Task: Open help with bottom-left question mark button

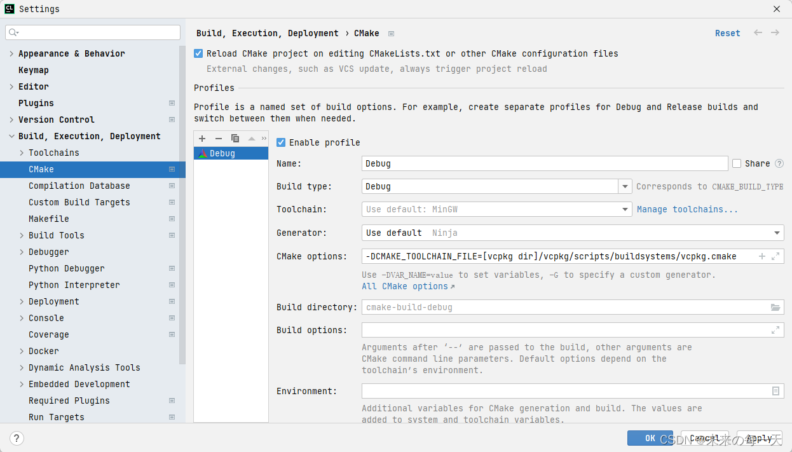Action: tap(17, 438)
